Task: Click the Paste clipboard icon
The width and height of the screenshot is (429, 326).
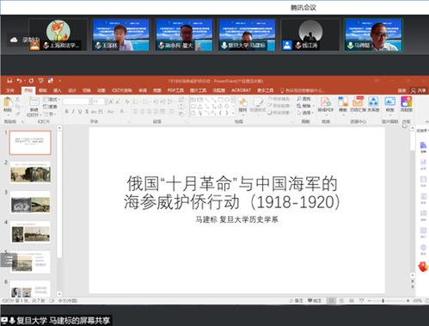Action: [8, 102]
